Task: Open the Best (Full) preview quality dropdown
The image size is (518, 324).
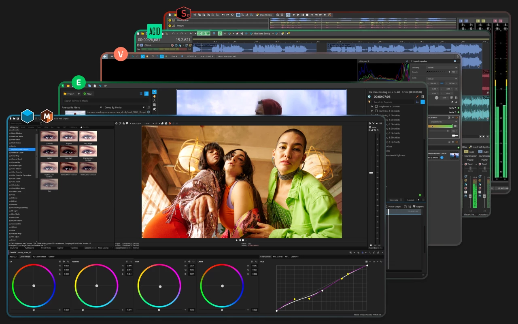Action: [136, 123]
